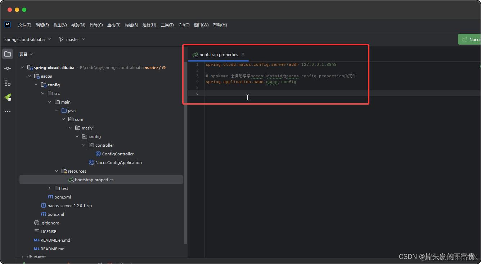Open the Commit tool window icon
Viewport: 481px width, 264px height.
[x=8, y=68]
